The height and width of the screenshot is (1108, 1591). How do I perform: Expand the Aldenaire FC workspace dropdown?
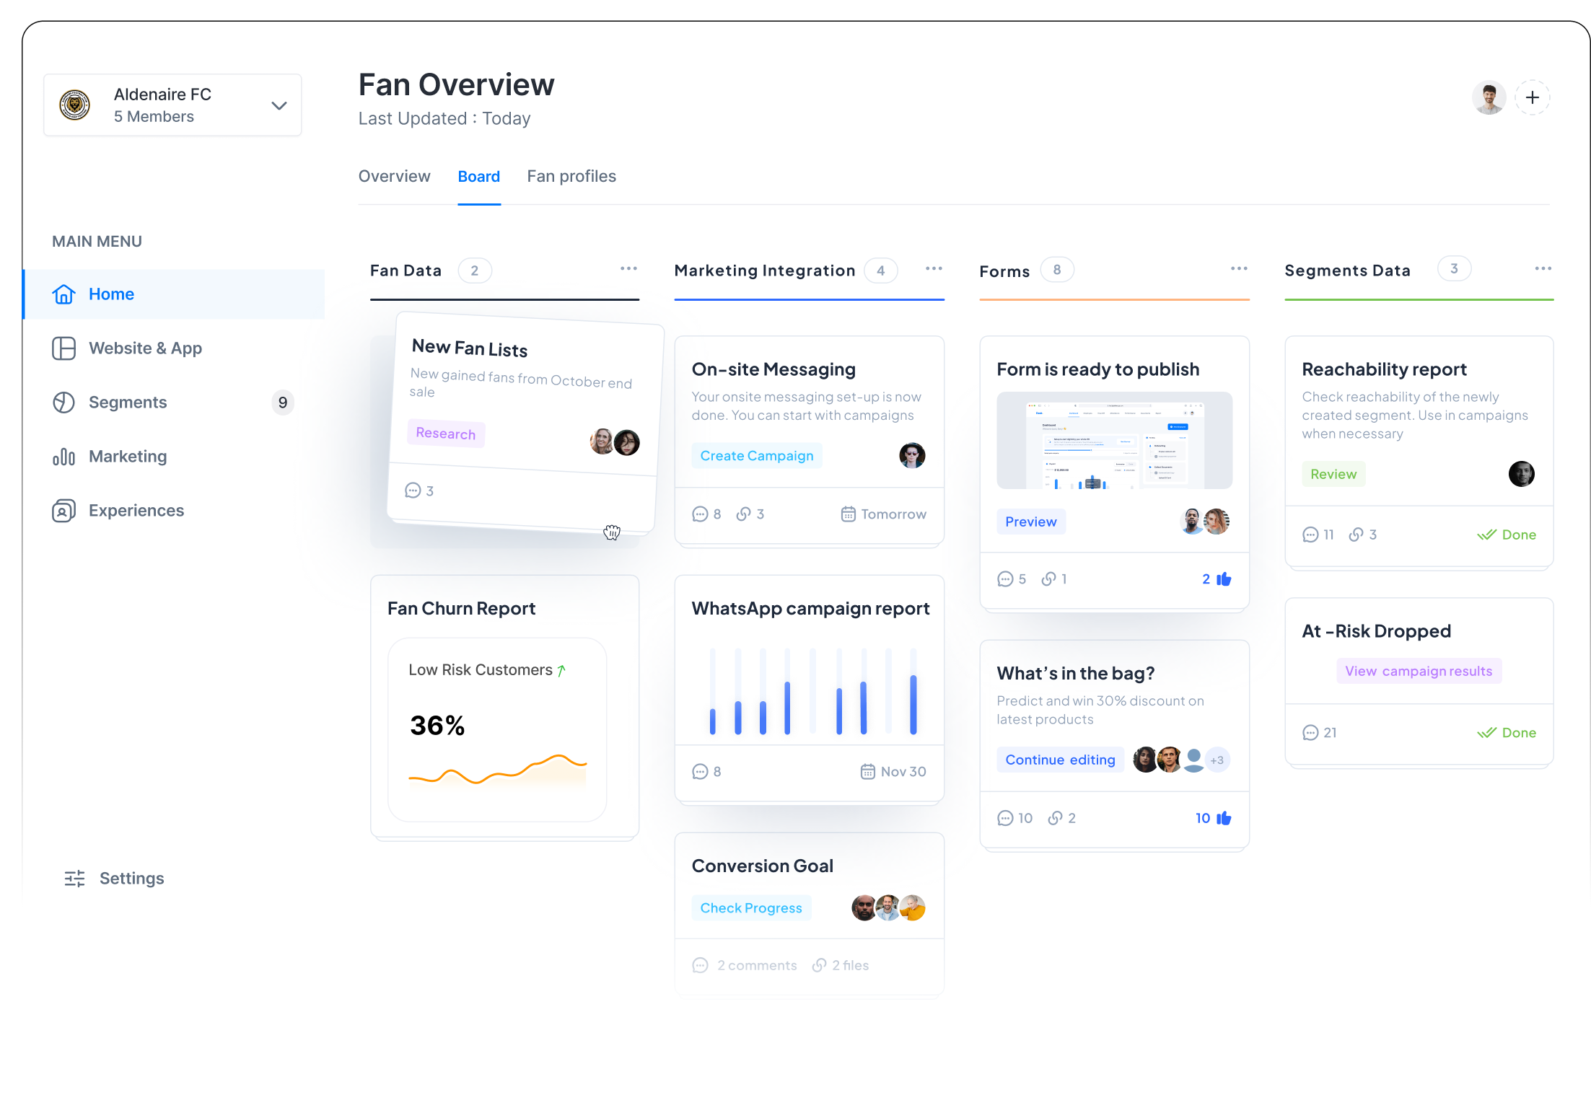click(x=279, y=105)
